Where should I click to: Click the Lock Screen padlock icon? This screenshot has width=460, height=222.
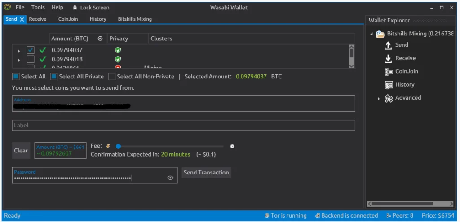coord(75,8)
